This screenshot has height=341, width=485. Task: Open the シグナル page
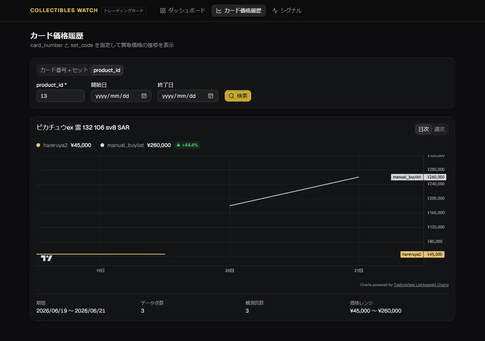[x=287, y=11]
